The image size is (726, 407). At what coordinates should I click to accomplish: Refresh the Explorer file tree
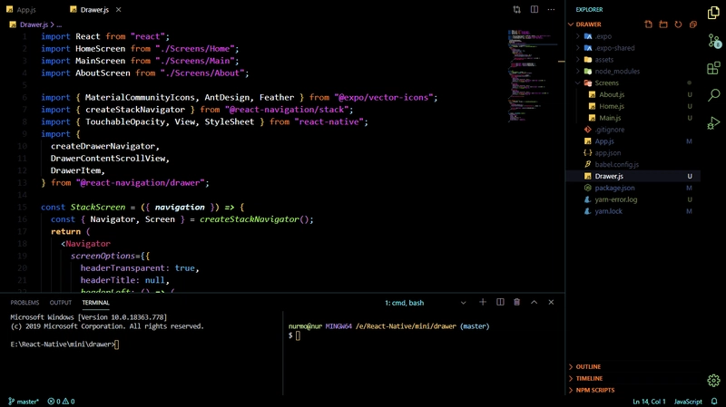pos(678,24)
